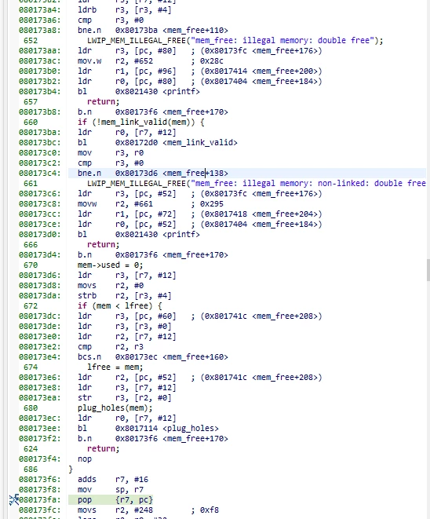The image size is (430, 519).
Task: Click the bl printf call at 080173d0
Action: [x=139, y=235]
